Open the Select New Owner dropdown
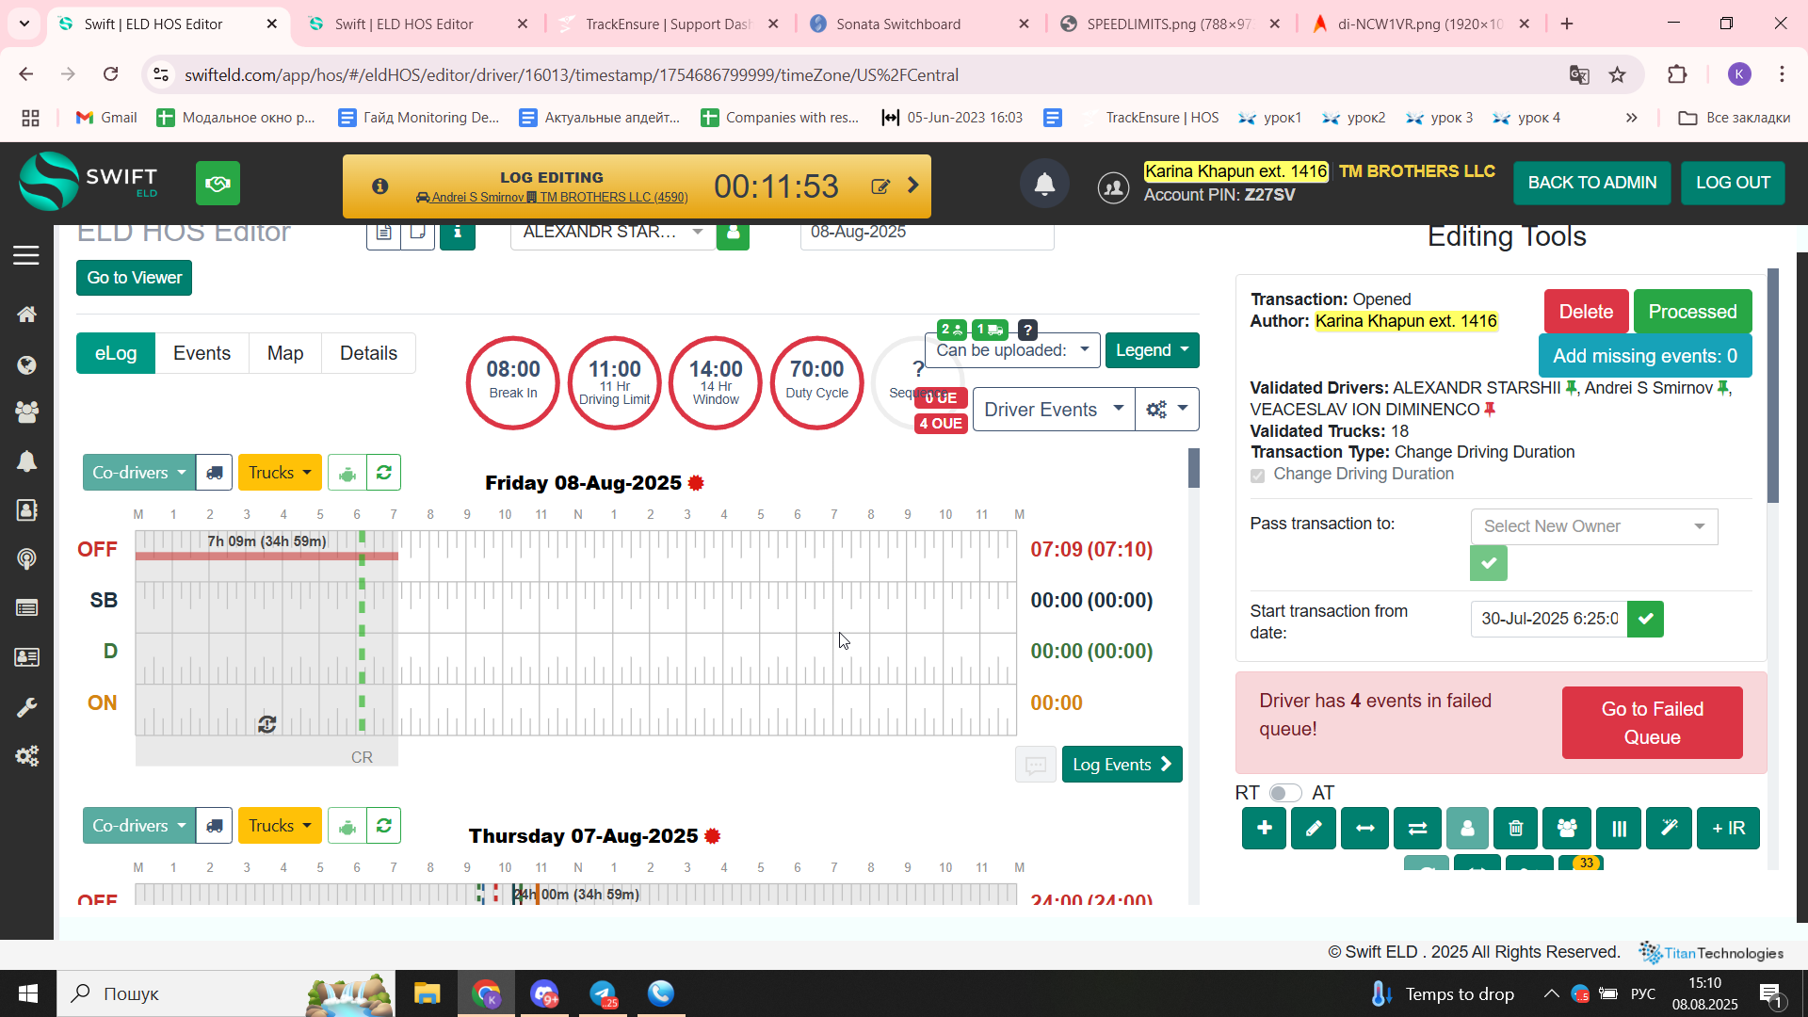This screenshot has height=1017, width=1808. tap(1593, 526)
